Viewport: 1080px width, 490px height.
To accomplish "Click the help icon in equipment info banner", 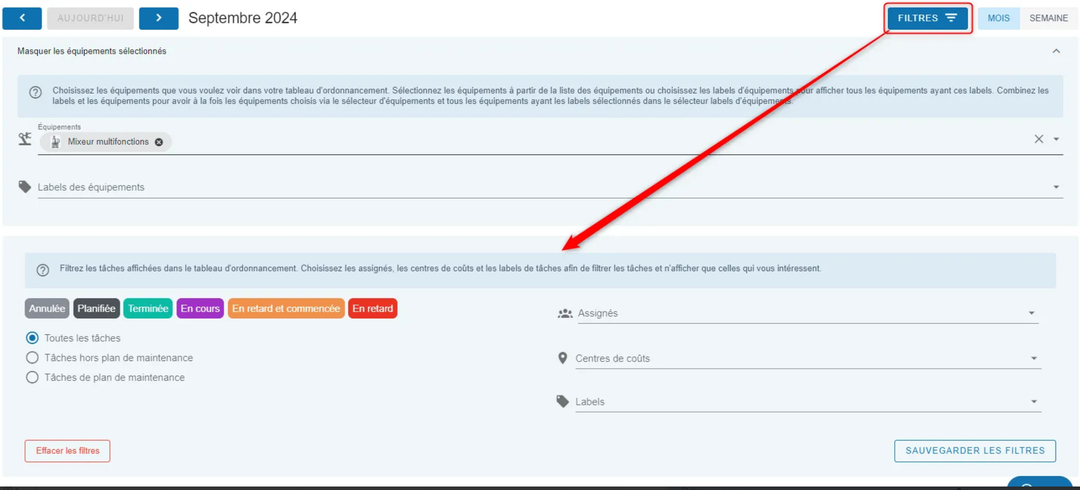I will 36,92.
